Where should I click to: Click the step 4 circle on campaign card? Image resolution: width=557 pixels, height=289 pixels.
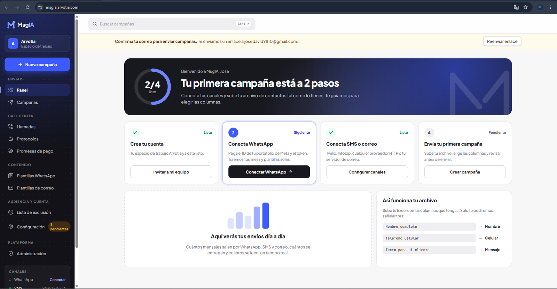429,133
